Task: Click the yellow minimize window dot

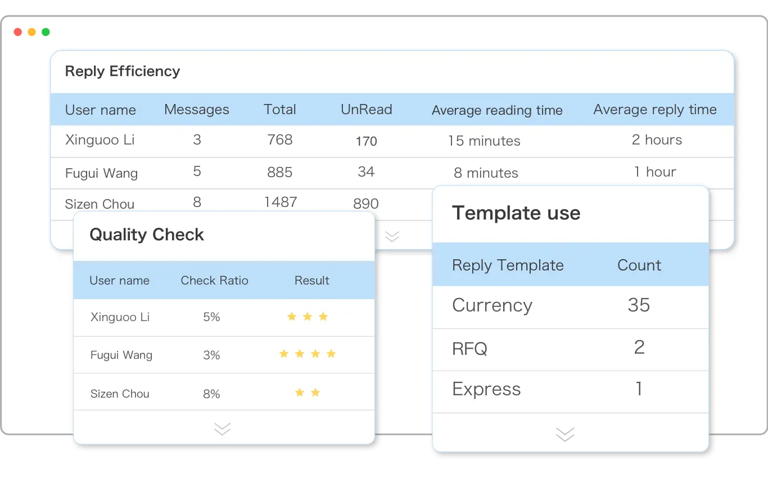Action: (31, 32)
